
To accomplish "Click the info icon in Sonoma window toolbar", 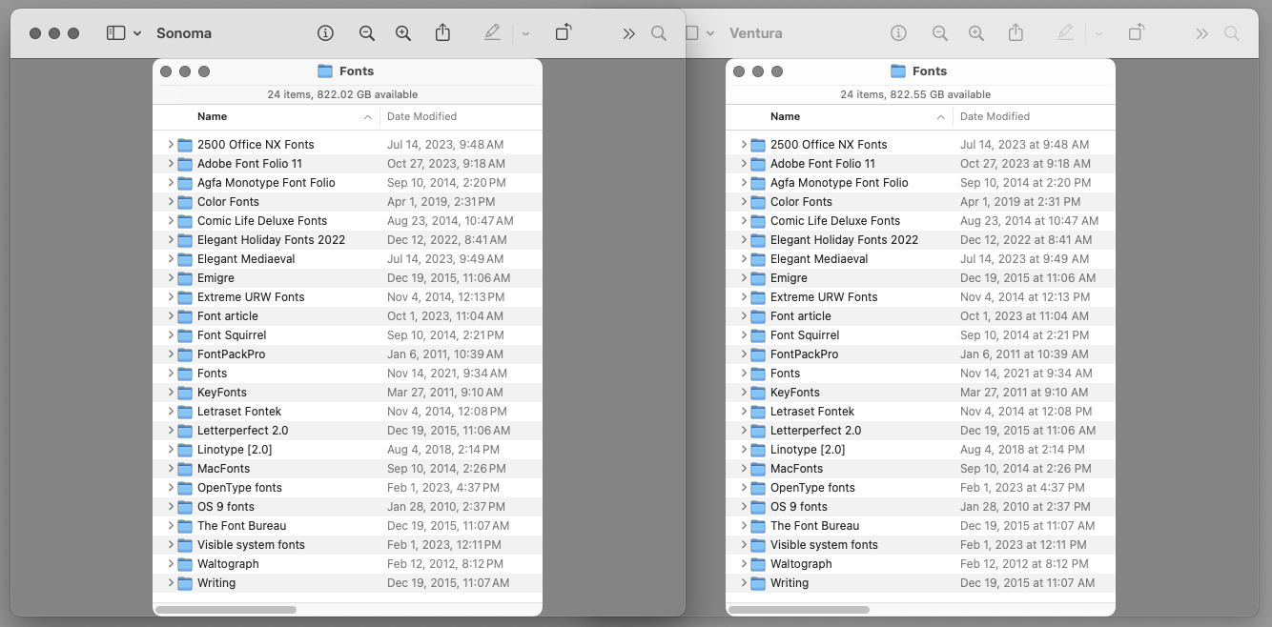I will (326, 33).
